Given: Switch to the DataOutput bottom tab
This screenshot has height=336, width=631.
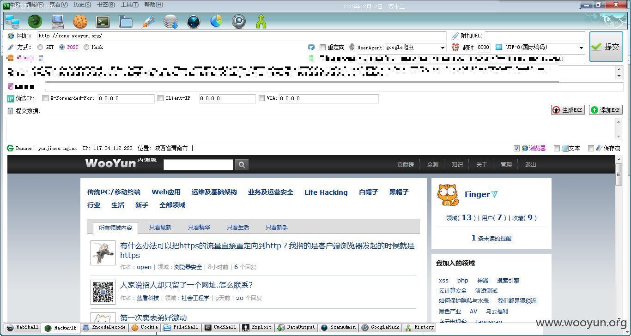Looking at the screenshot, I should (x=296, y=327).
